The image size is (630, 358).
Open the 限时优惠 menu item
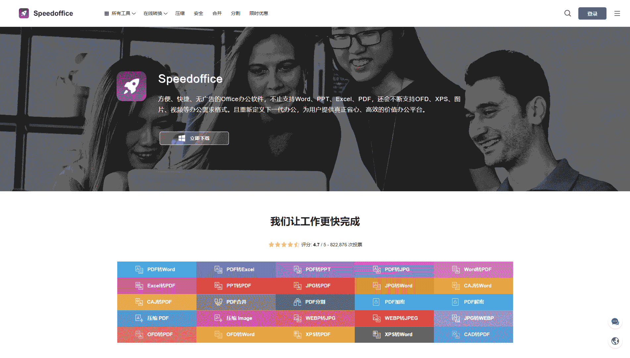tap(259, 13)
